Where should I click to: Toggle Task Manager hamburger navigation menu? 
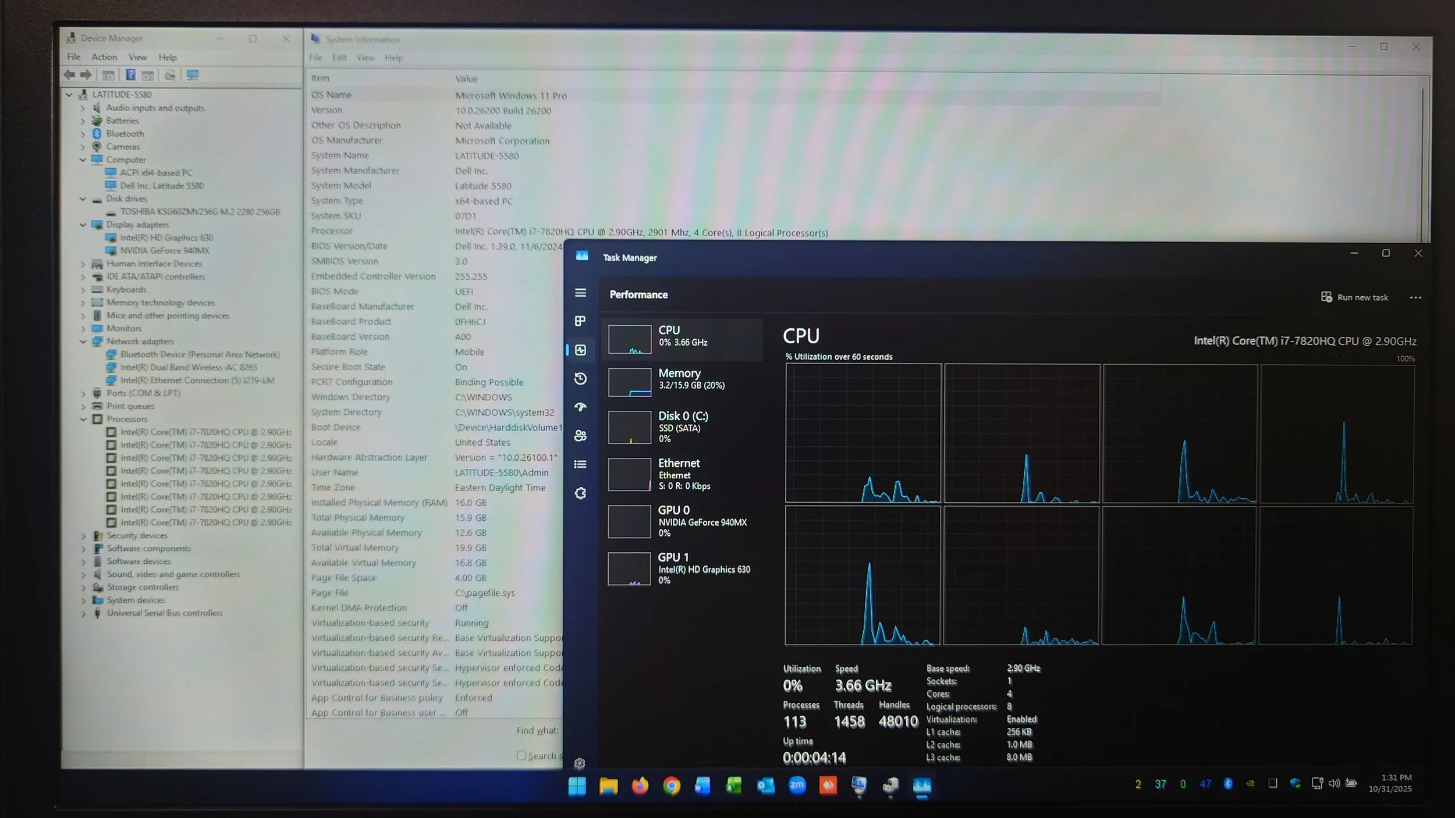point(580,293)
